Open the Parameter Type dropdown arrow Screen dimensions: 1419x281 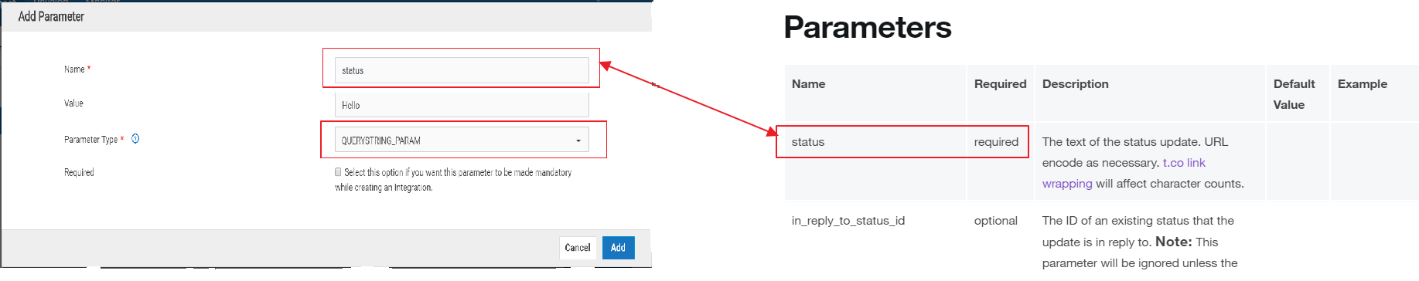pyautogui.click(x=578, y=140)
